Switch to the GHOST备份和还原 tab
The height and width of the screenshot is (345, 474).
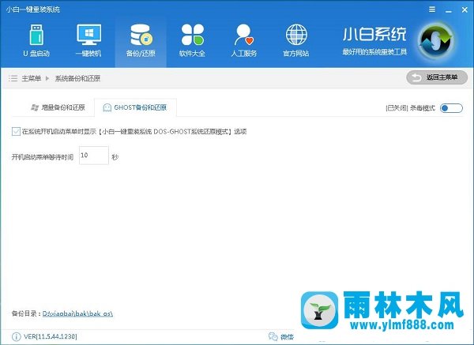click(x=135, y=107)
